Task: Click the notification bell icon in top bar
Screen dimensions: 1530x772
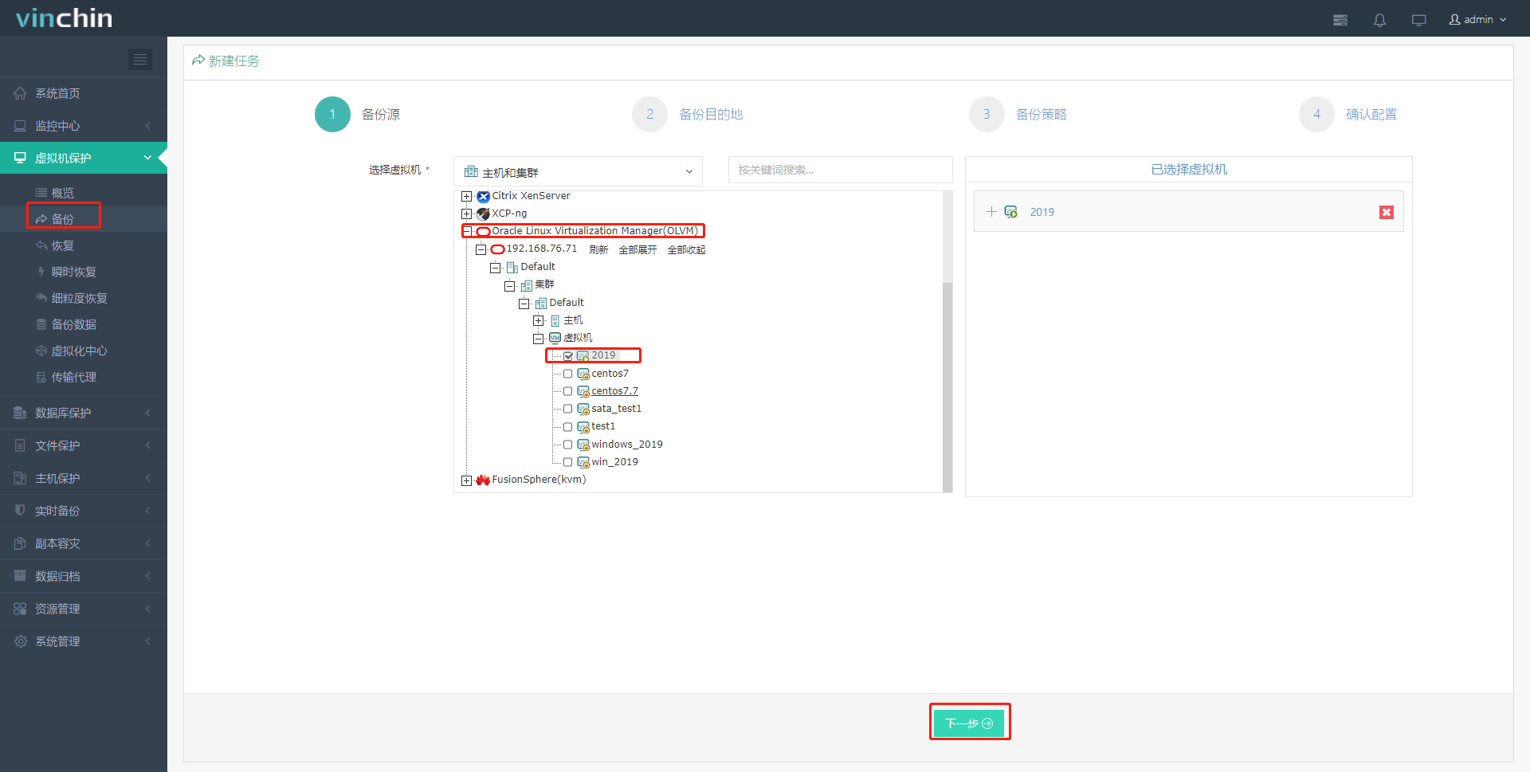Action: [1379, 19]
